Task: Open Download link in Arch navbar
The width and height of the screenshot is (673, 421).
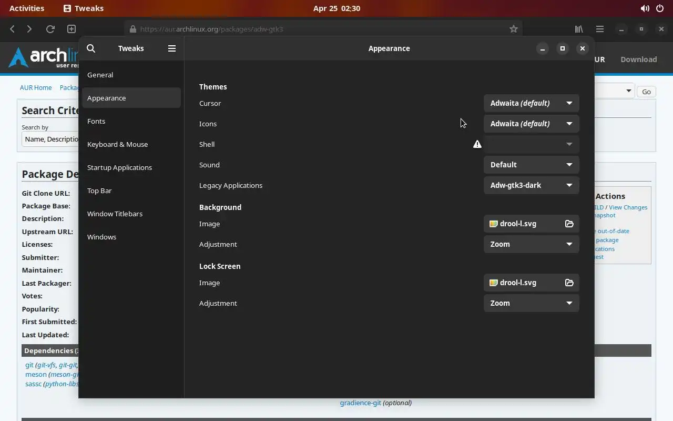Action: point(638,59)
